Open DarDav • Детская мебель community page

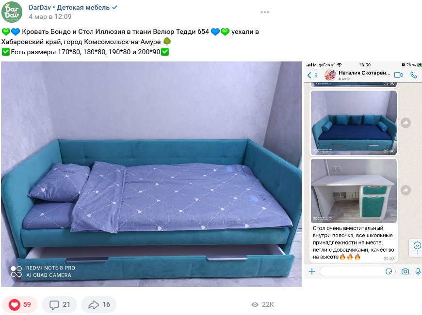69,8
